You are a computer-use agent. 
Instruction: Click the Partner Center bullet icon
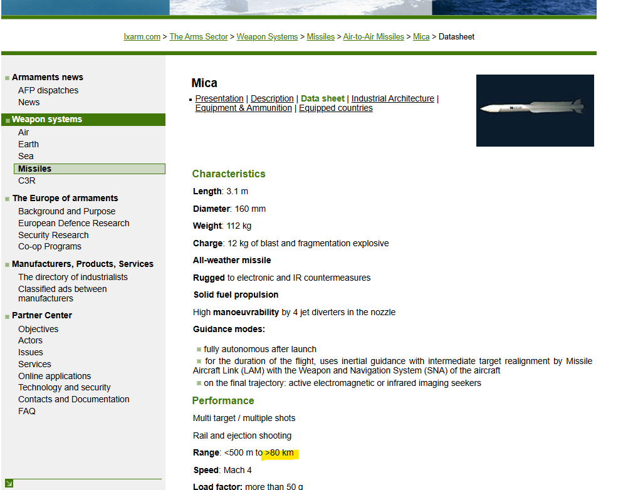pyautogui.click(x=8, y=316)
